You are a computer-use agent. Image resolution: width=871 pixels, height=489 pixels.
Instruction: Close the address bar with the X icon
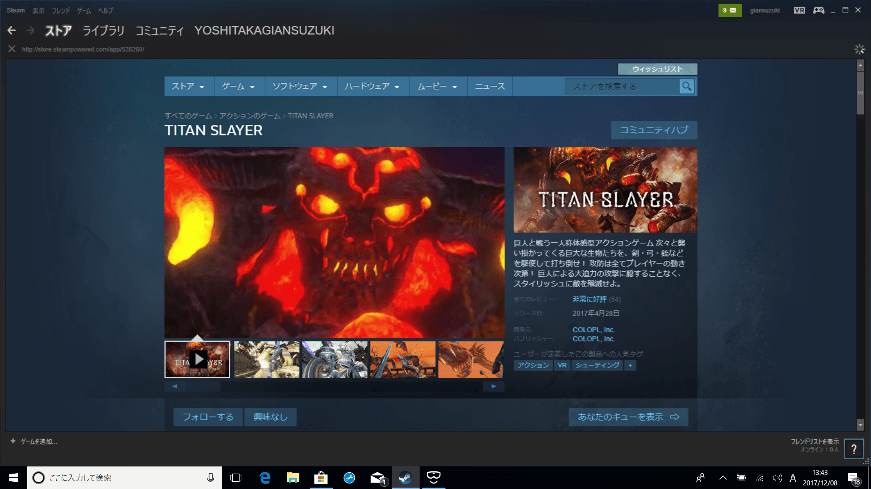click(x=11, y=49)
